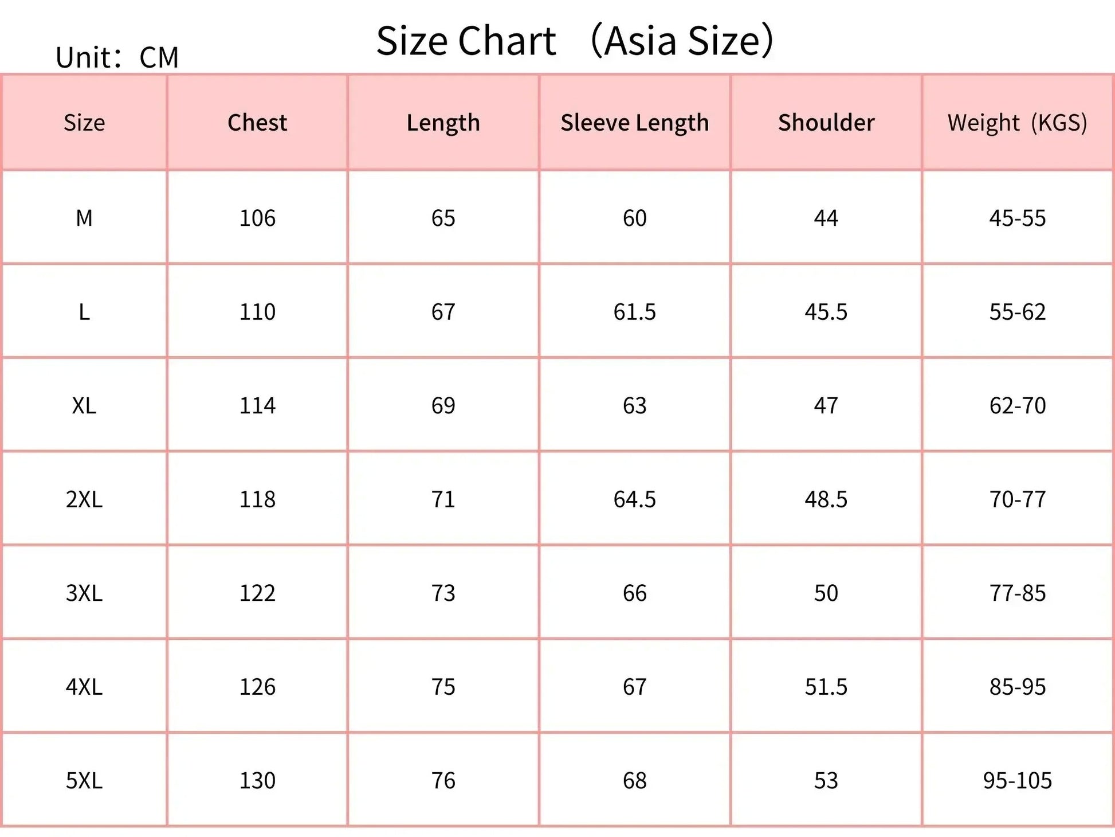The width and height of the screenshot is (1115, 837).
Task: Click the Chest column header
Action: pyautogui.click(x=257, y=123)
